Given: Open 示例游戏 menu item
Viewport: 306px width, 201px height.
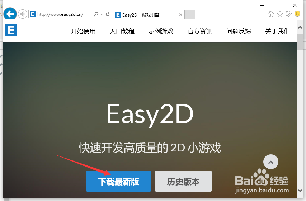Looking at the screenshot, I should tap(161, 31).
